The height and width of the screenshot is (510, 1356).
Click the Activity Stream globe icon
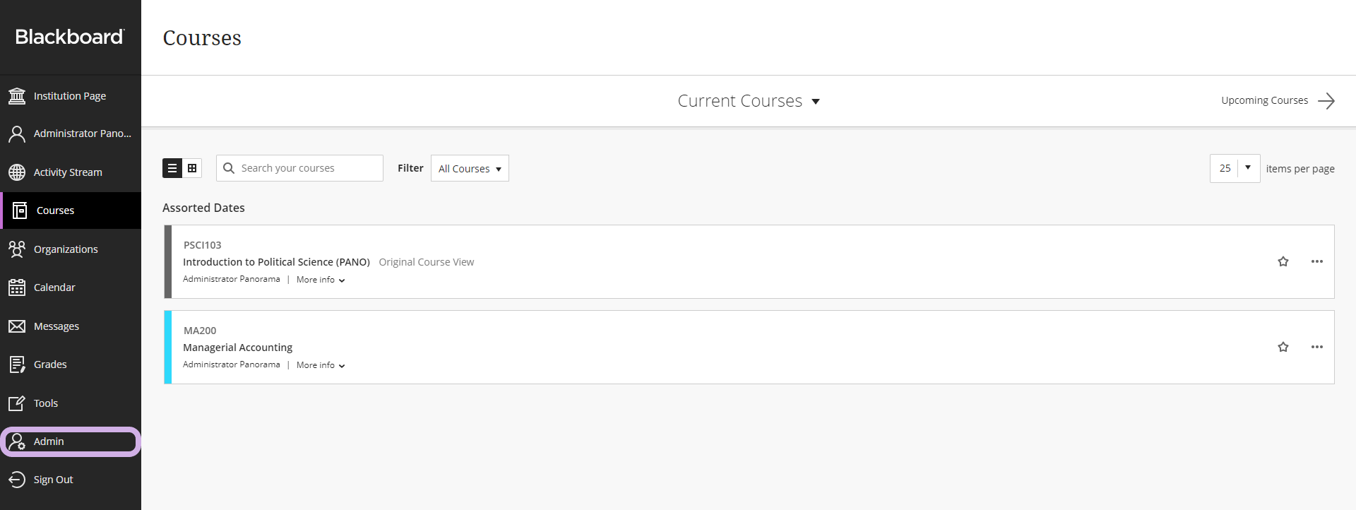[x=17, y=172]
